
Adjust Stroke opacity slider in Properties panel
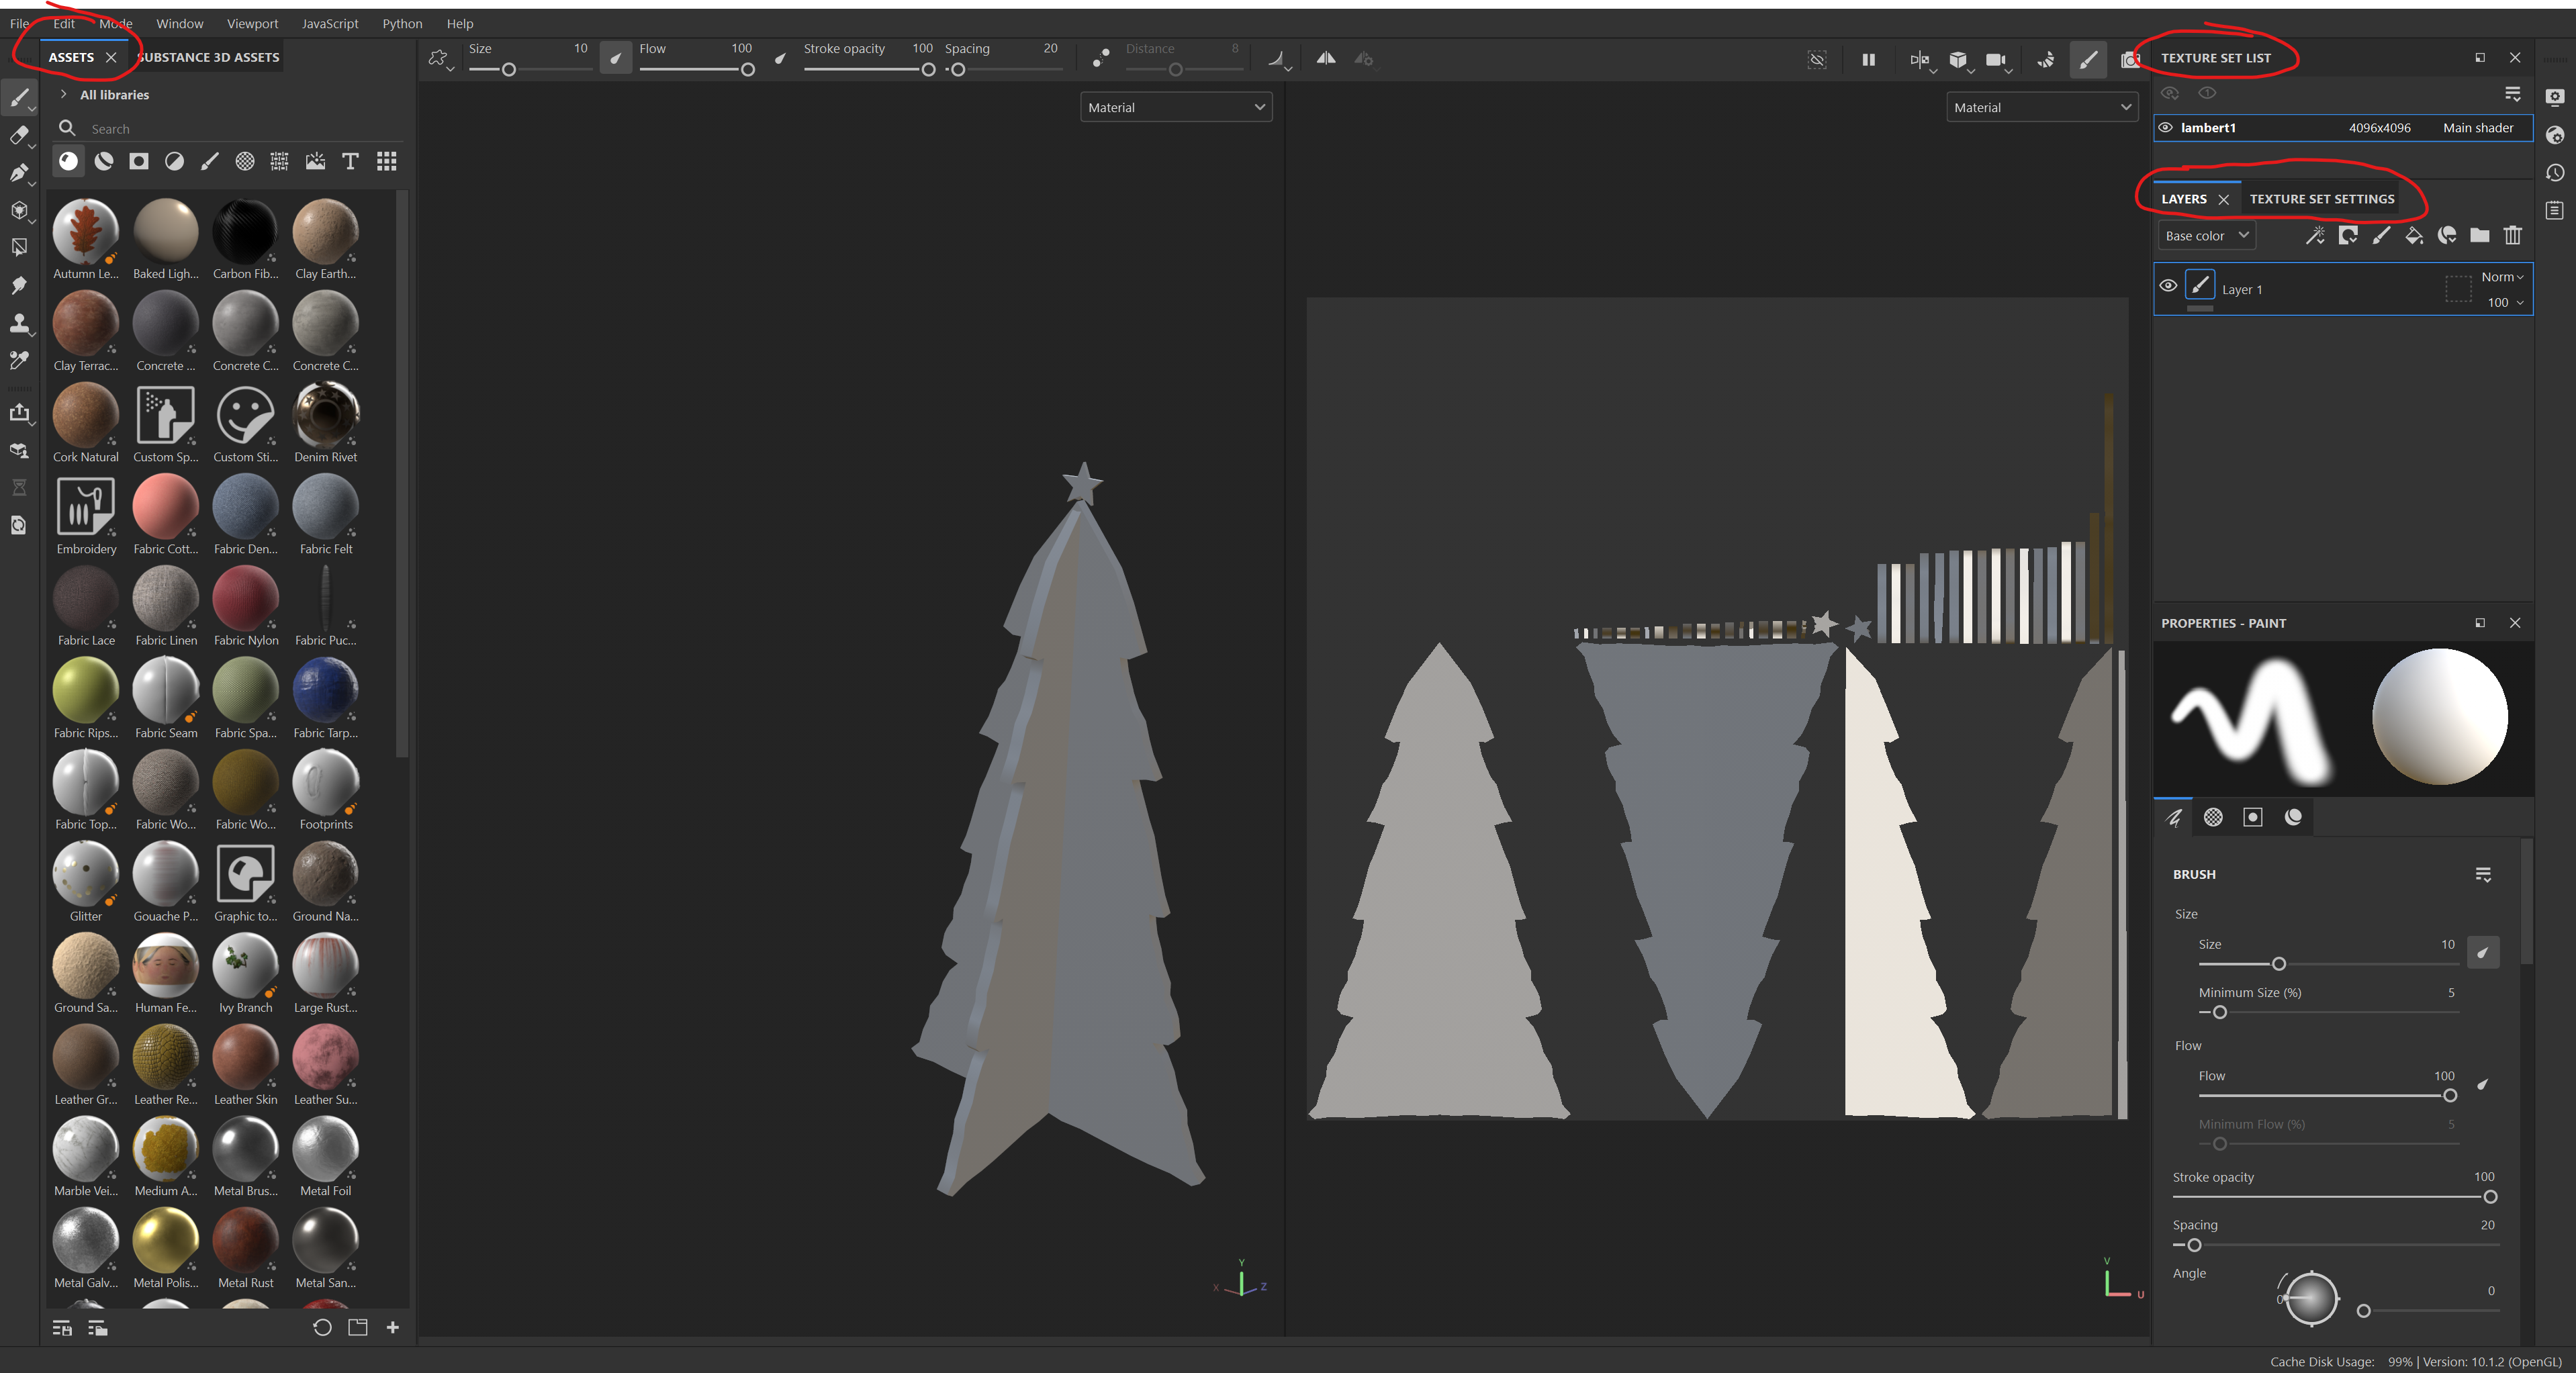[2334, 1197]
